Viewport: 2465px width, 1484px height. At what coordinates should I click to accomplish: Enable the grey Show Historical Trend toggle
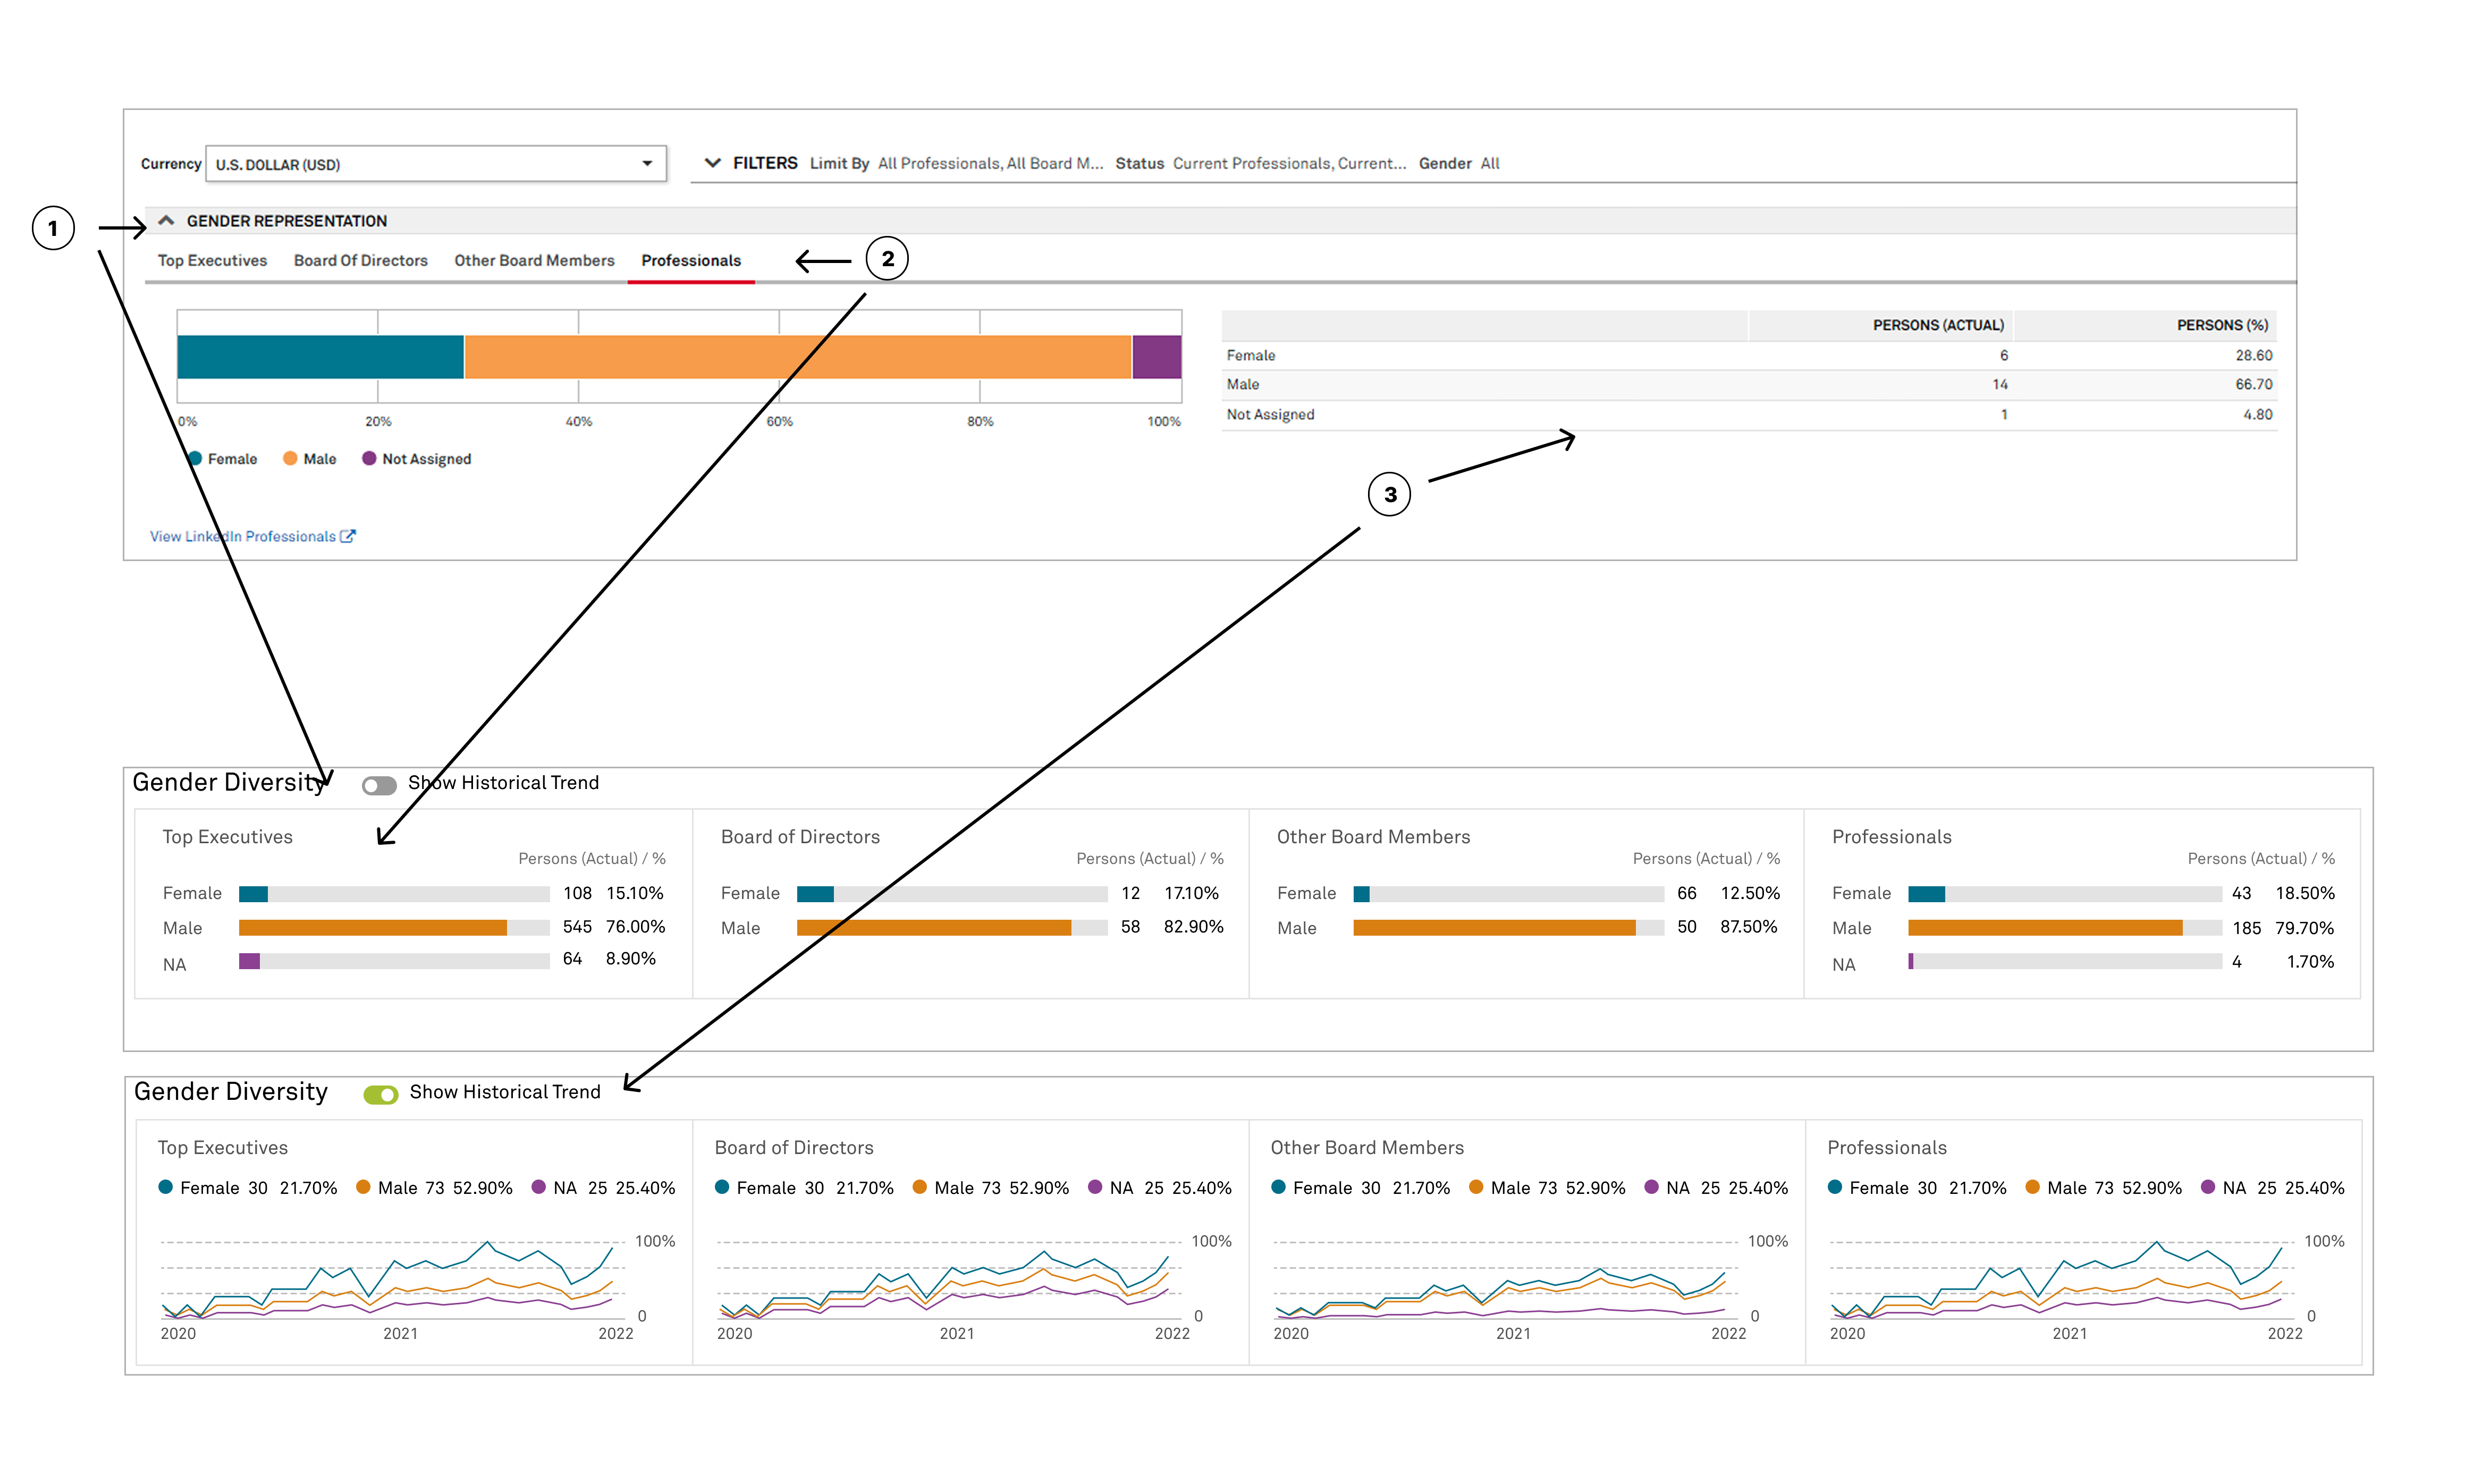[379, 785]
